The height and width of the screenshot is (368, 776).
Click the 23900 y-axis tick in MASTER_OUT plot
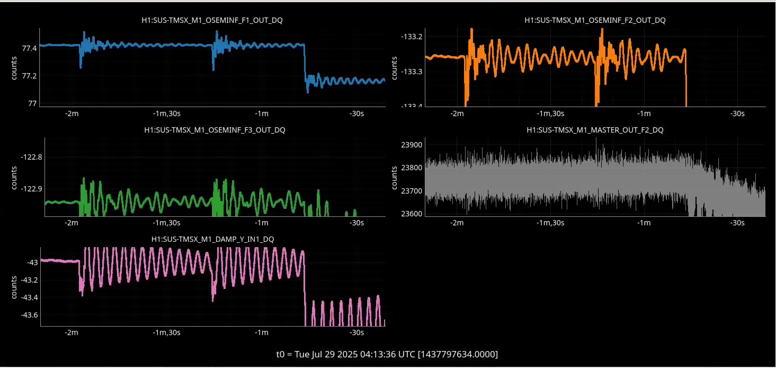pyautogui.click(x=412, y=145)
